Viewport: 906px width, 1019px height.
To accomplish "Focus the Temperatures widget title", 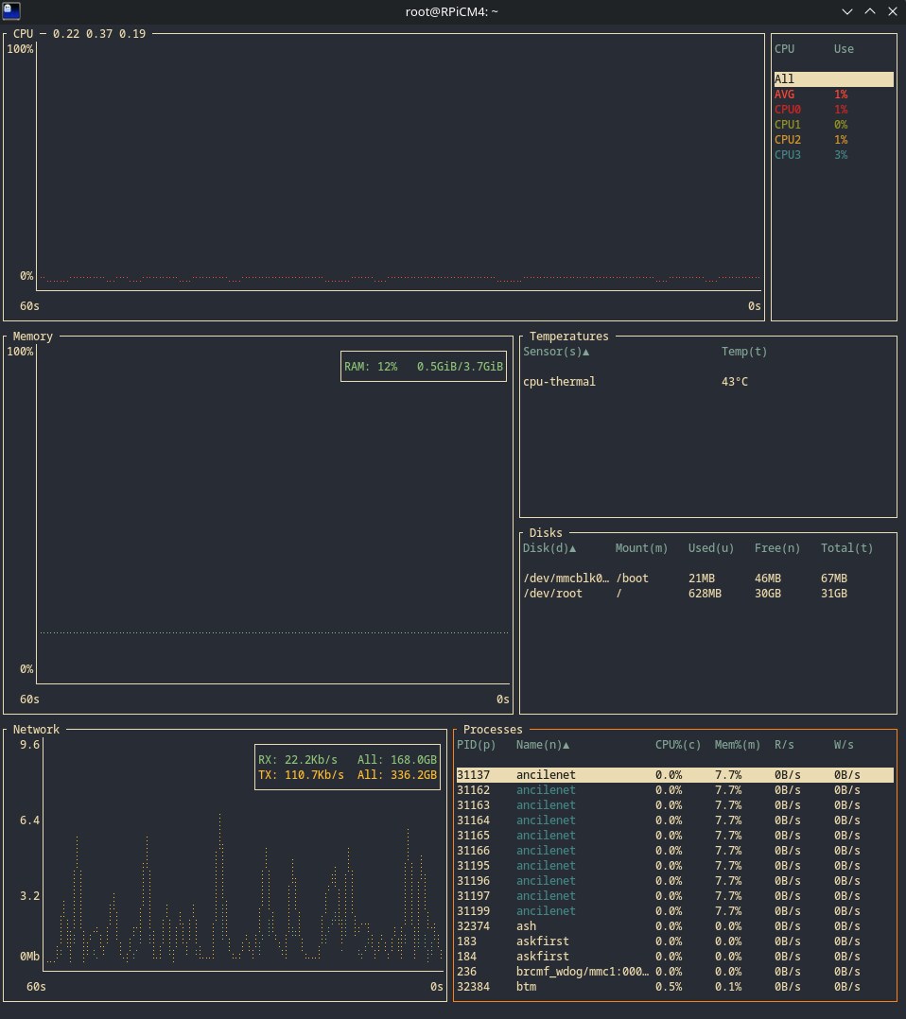I will [x=568, y=336].
